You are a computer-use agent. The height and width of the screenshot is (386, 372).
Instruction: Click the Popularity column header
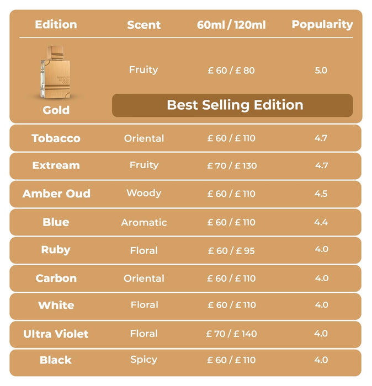(x=322, y=25)
